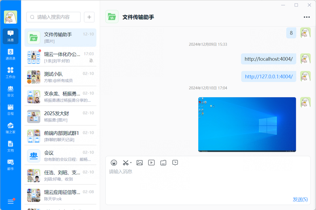Open the 工作台 workbench icon
Screen dimensions: 316x210
tap(11, 73)
